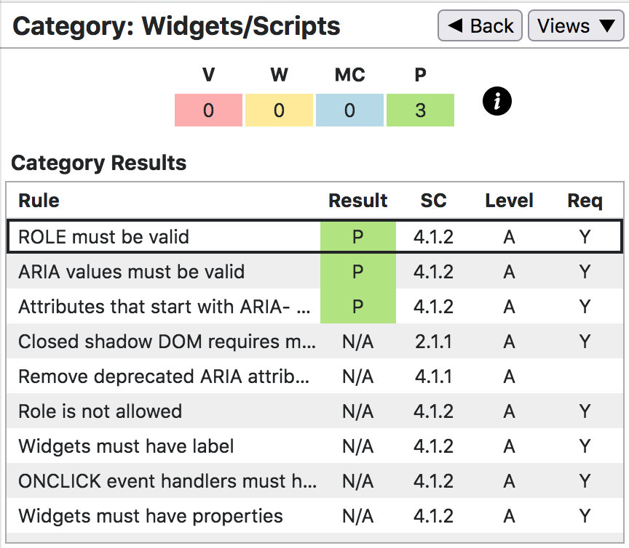629x548 pixels.
Task: Click the green Passed count box
Action: click(420, 110)
